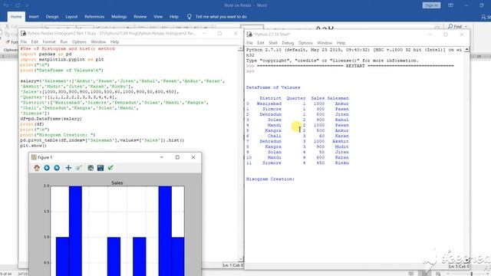Click Back arrow in Figure 1 toolbar

point(47,168)
